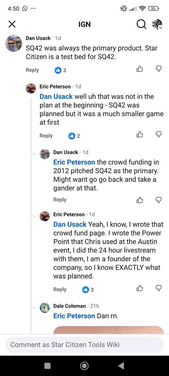Upvote Eric Peterson's founder comment
The image size is (169, 376).
pos(140,288)
